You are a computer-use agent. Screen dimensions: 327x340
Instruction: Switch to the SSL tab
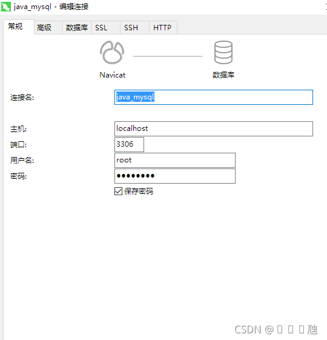coord(105,27)
